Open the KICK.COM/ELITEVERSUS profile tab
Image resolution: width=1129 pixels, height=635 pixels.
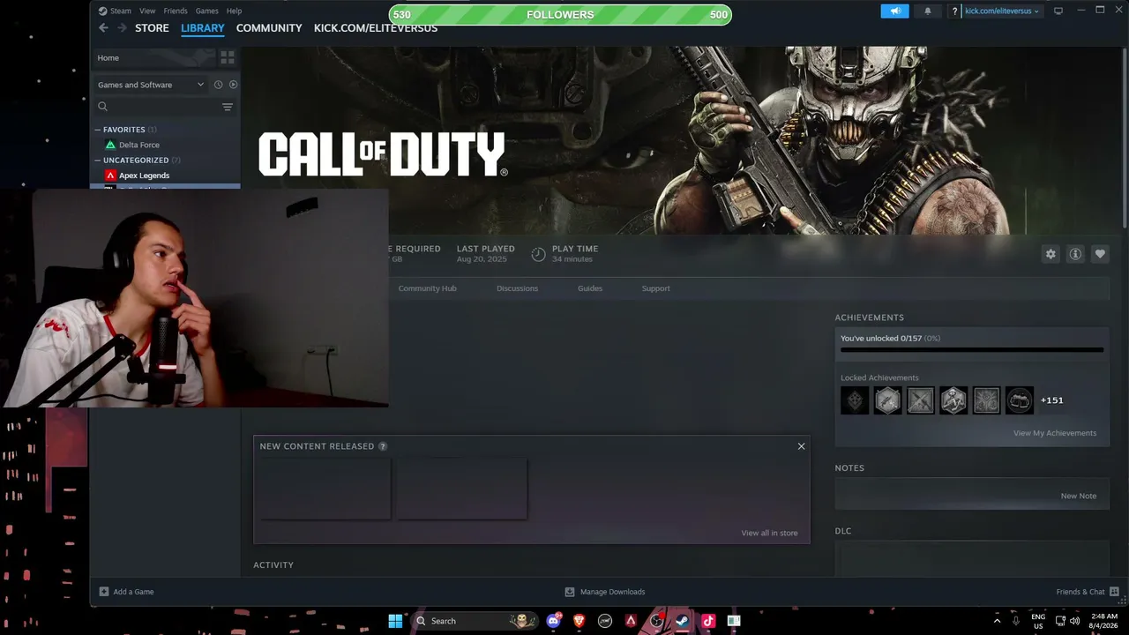click(x=376, y=28)
